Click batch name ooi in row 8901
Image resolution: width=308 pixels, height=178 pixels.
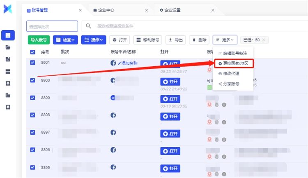(x=64, y=63)
